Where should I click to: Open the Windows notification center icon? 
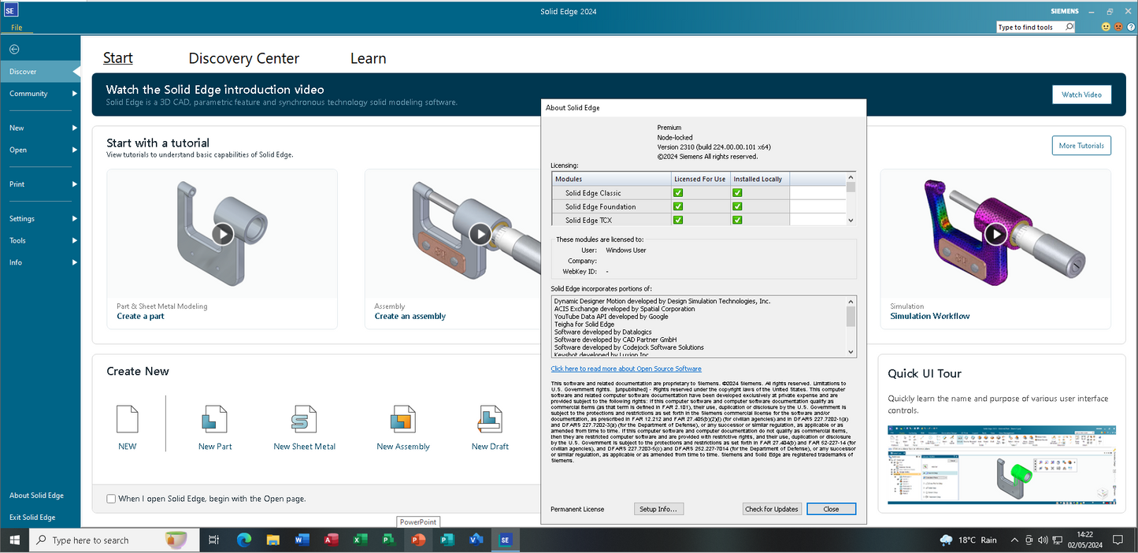click(x=1118, y=540)
